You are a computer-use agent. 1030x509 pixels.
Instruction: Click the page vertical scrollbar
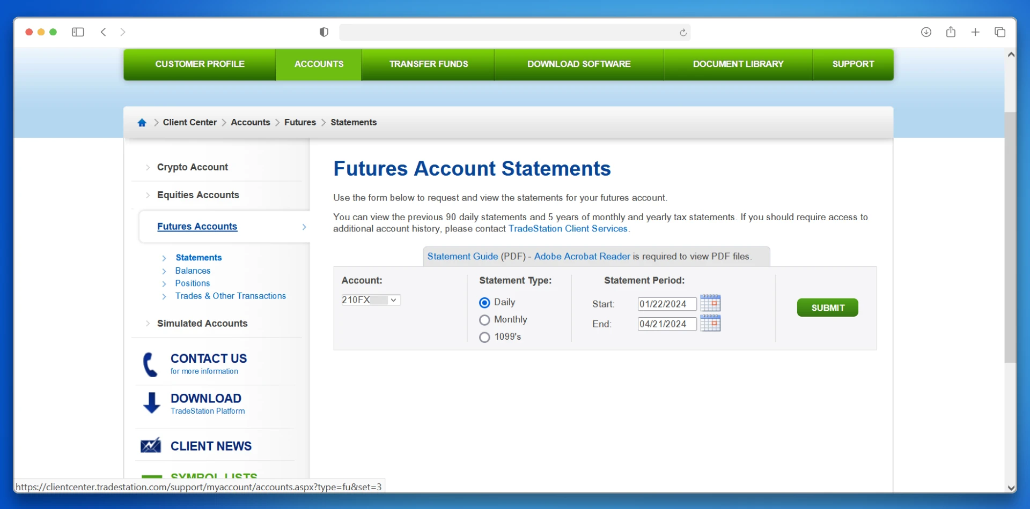click(1010, 236)
